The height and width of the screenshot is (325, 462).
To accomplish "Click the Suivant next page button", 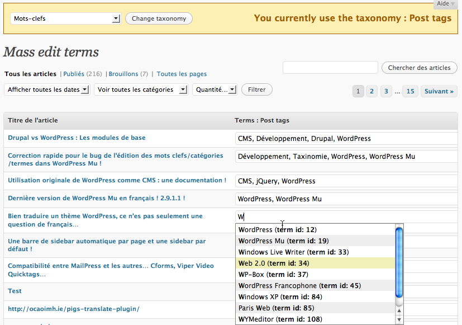I will pyautogui.click(x=439, y=91).
